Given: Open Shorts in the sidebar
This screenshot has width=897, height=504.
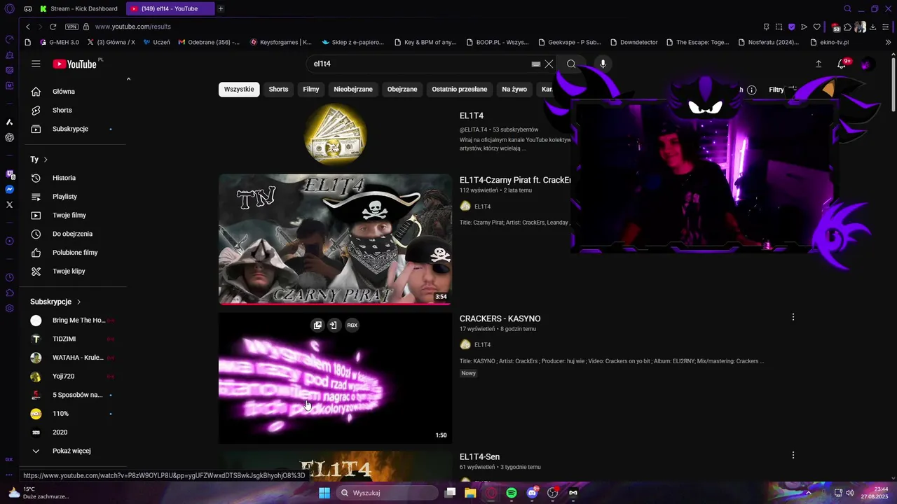Looking at the screenshot, I should coord(73,110).
